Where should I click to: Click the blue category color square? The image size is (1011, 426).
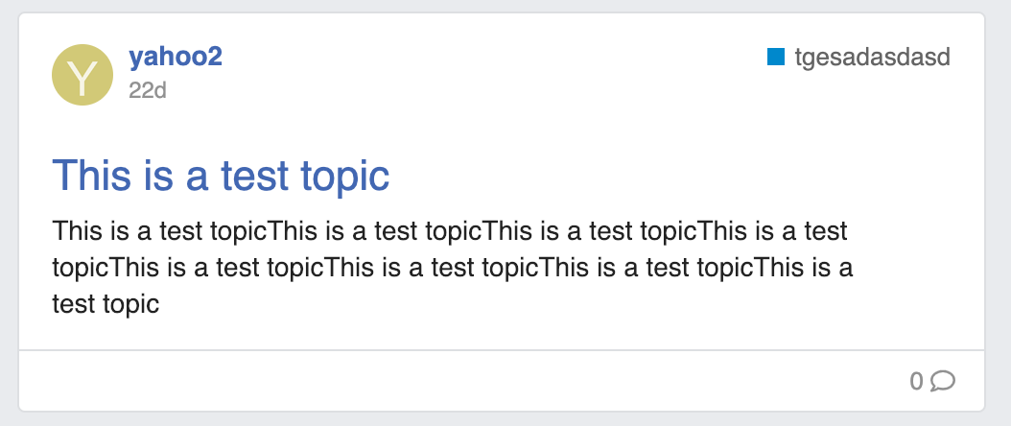776,58
